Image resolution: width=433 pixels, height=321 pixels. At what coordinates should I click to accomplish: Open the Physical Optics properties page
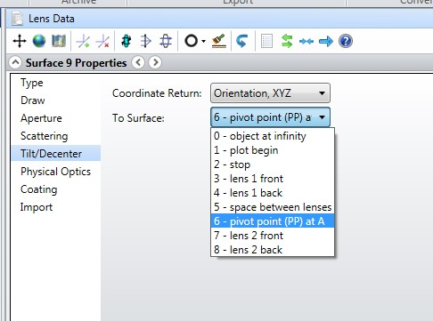point(55,172)
